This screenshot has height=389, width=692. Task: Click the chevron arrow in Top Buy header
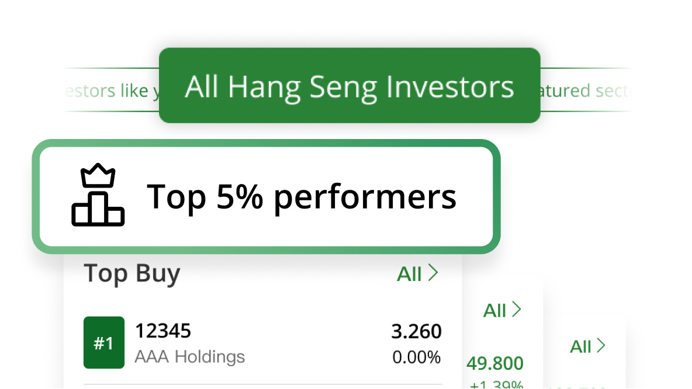[433, 273]
